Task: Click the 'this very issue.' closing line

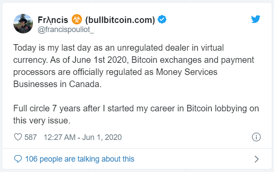Action: point(42,120)
